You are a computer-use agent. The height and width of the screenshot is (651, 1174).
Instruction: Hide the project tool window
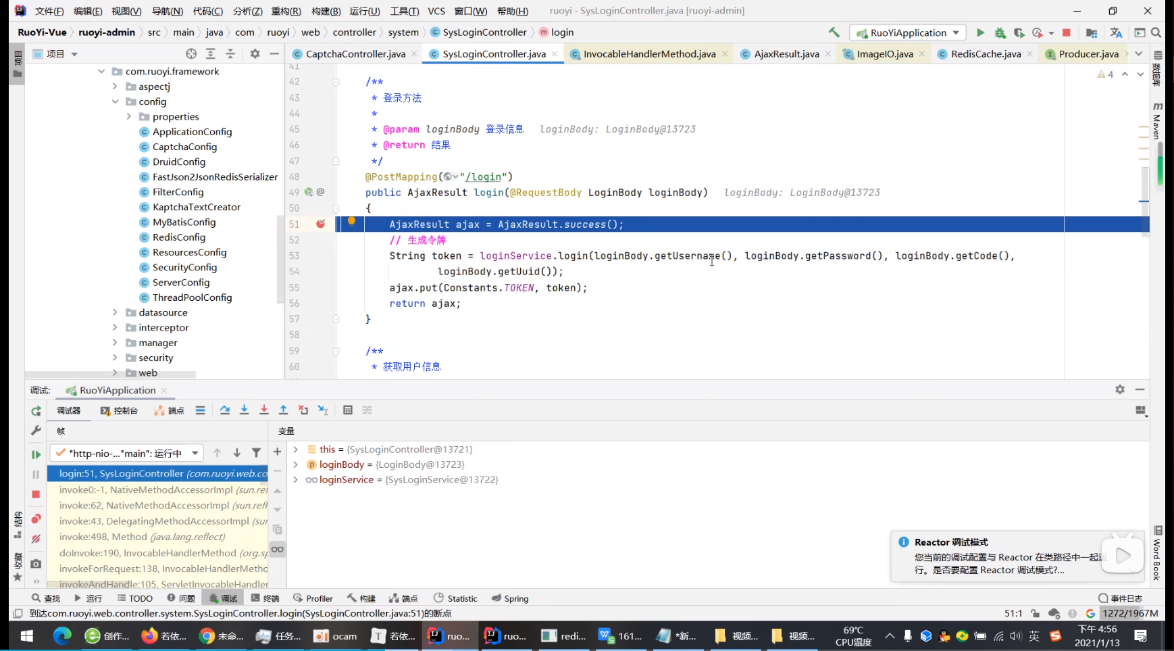pos(274,53)
